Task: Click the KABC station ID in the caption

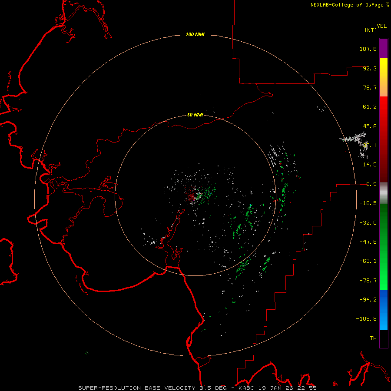Action: click(247, 388)
